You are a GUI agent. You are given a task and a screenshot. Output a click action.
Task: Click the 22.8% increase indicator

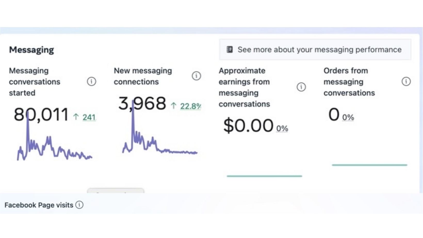click(x=190, y=106)
